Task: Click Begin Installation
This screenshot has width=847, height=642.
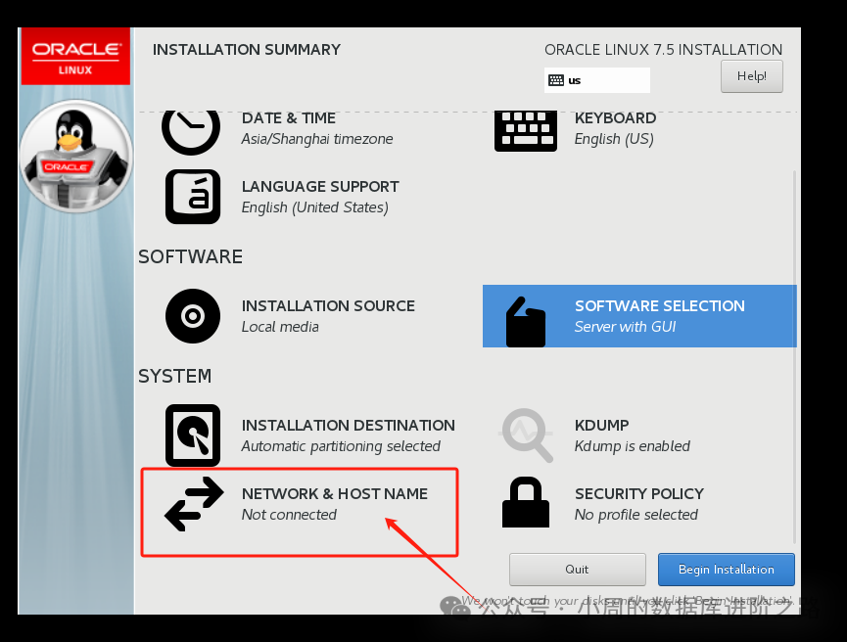Action: tap(726, 570)
